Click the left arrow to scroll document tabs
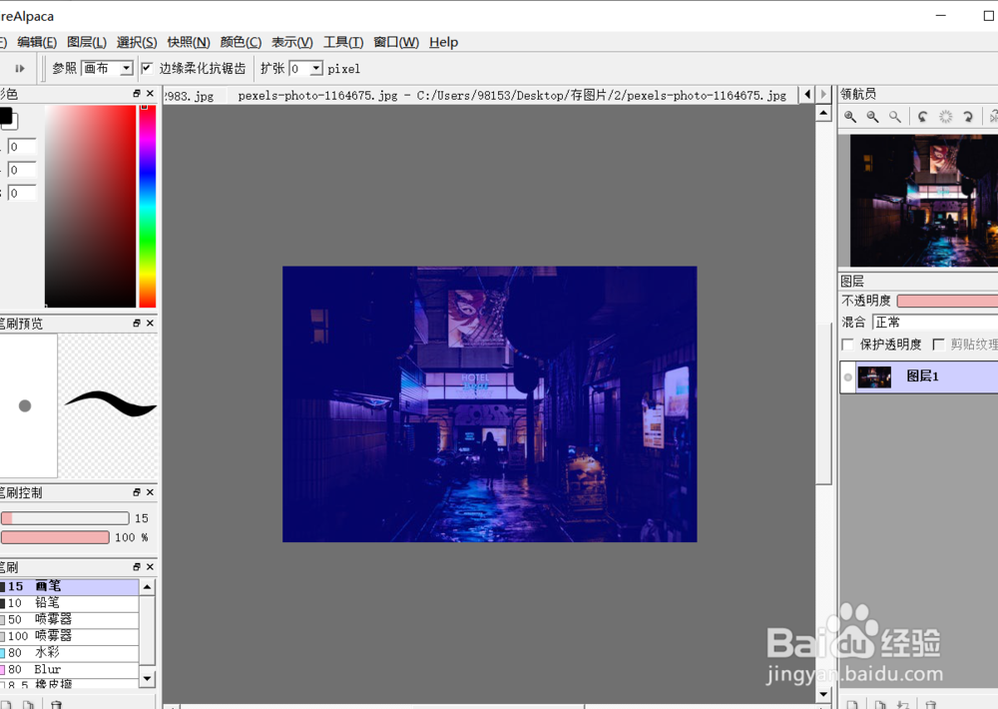This screenshot has height=709, width=998. 806,95
